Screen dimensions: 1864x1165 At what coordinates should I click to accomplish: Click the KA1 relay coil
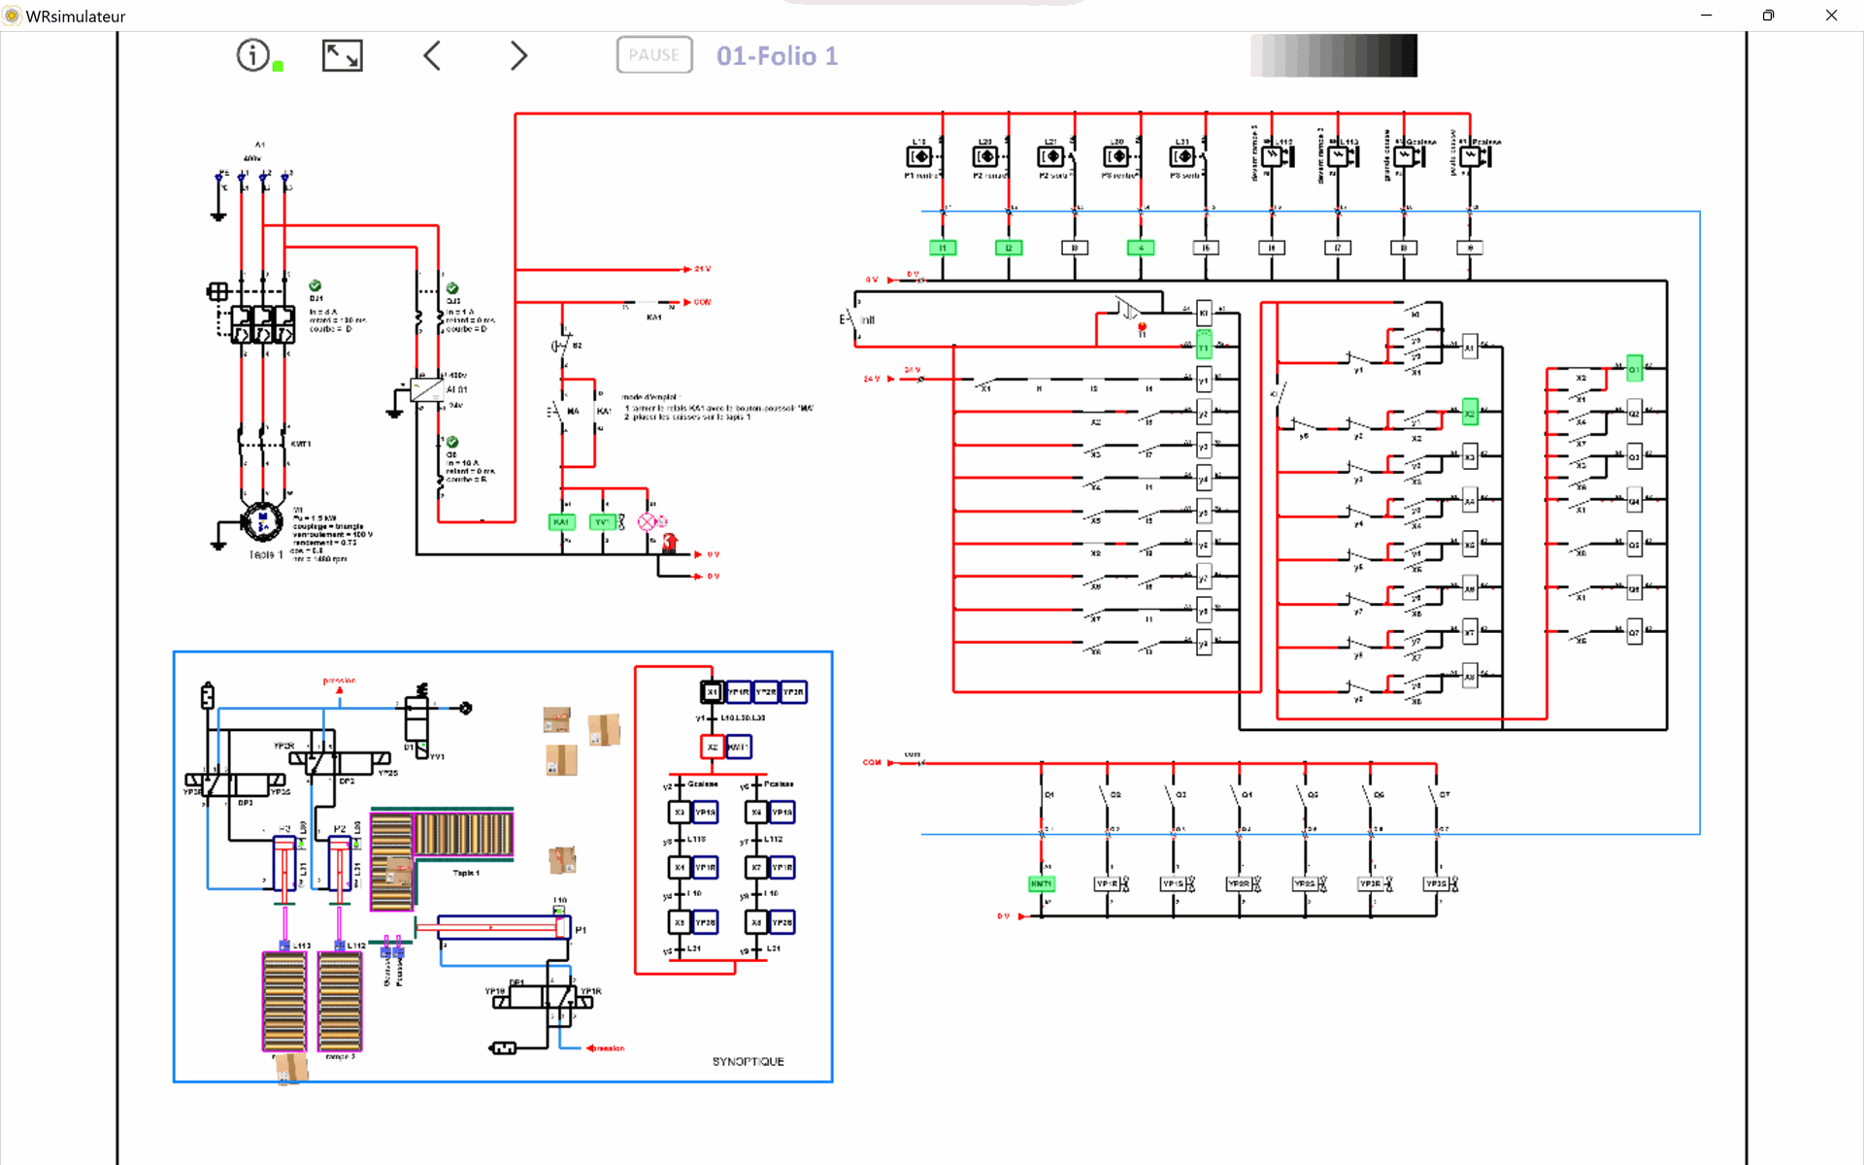(561, 522)
